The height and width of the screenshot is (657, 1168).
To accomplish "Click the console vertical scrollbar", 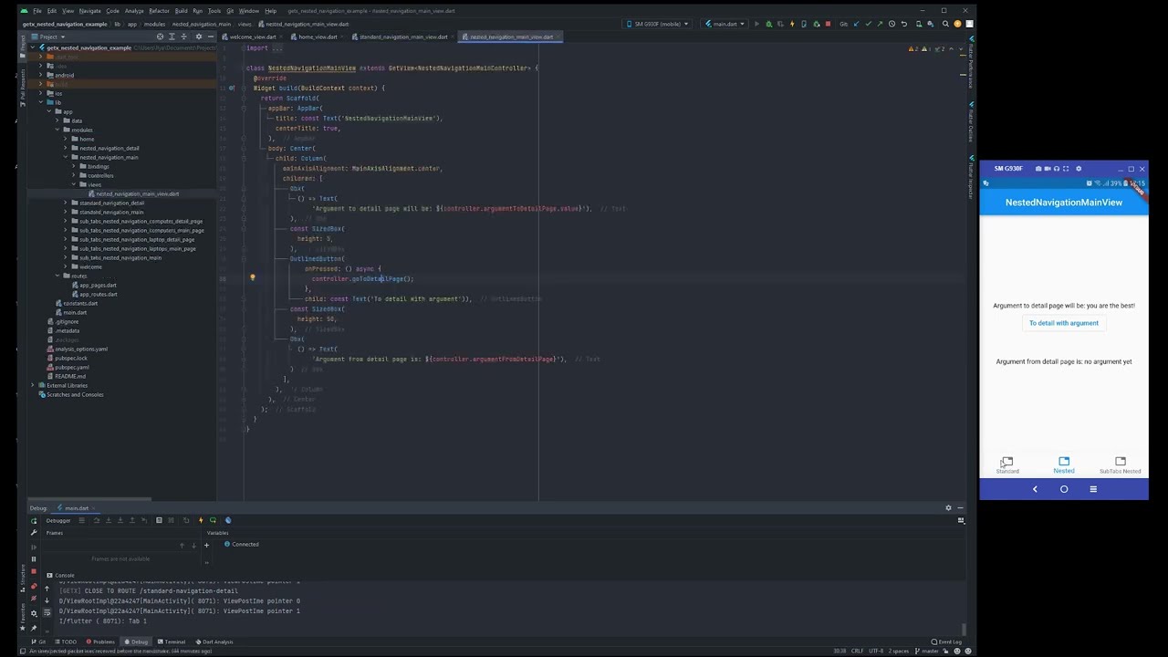I will [965, 629].
